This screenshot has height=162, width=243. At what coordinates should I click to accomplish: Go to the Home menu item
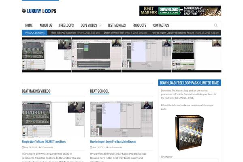coord(29,25)
